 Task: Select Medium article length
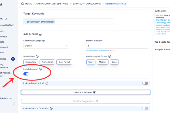[x=103, y=62]
